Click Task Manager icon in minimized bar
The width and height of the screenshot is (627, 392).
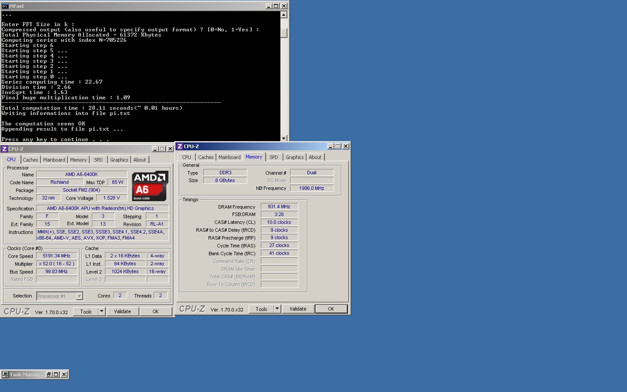point(5,375)
